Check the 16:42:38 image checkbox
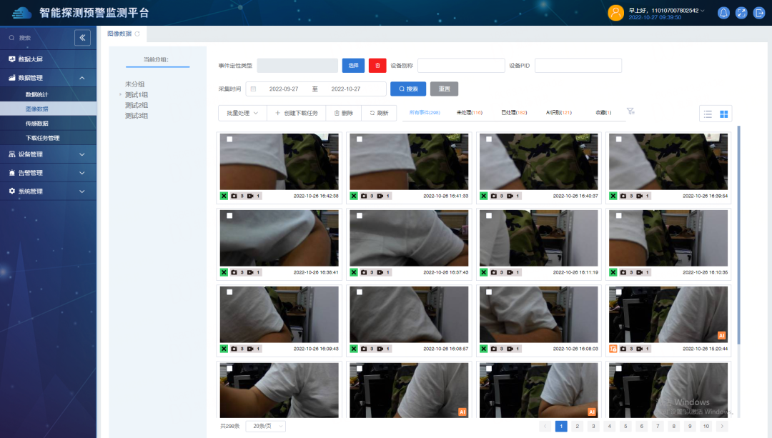This screenshot has height=438, width=772. 229,139
